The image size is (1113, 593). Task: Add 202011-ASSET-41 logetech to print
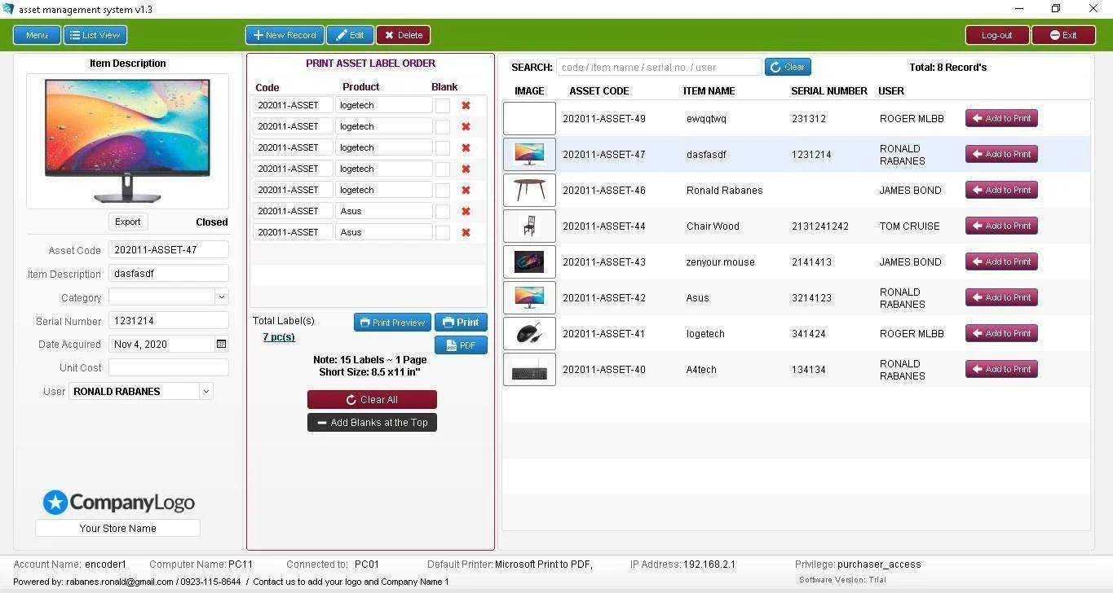click(1001, 333)
